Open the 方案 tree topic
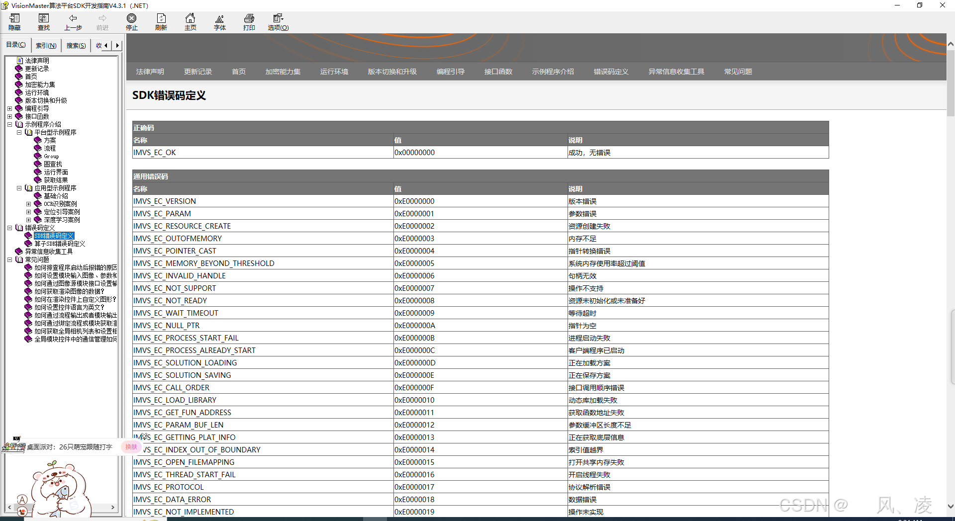 tap(50, 140)
